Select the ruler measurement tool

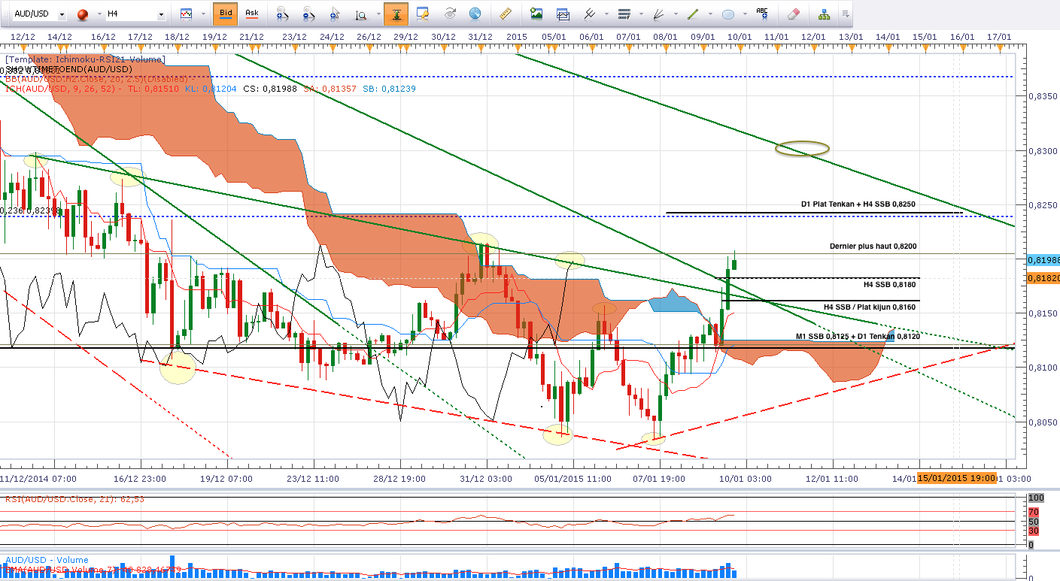pos(506,14)
